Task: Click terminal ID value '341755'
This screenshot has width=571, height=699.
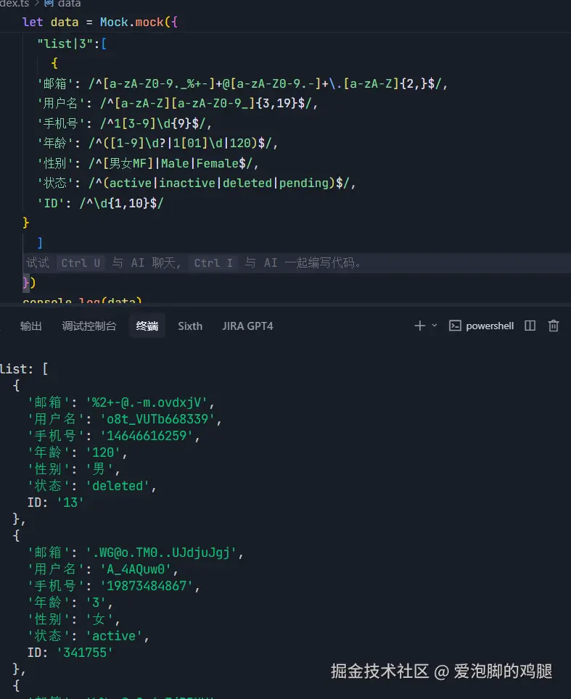Action: [x=85, y=653]
